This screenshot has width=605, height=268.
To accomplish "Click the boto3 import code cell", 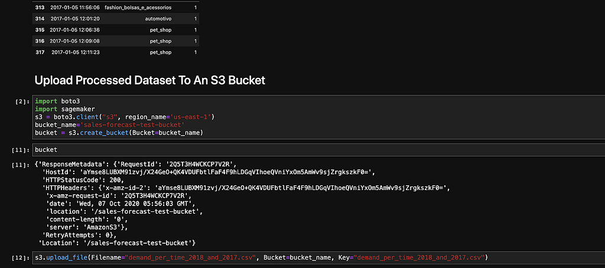I will (318, 117).
